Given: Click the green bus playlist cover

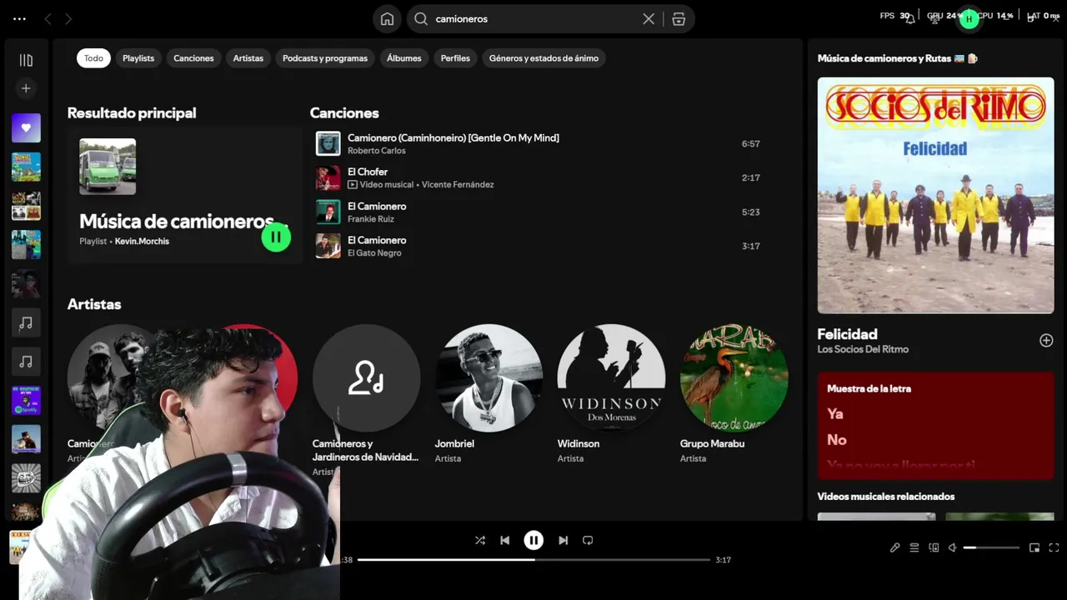Looking at the screenshot, I should pos(108,167).
